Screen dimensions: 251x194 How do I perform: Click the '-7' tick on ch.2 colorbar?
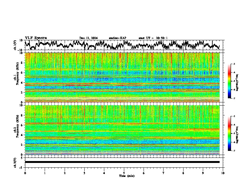(x=234, y=151)
